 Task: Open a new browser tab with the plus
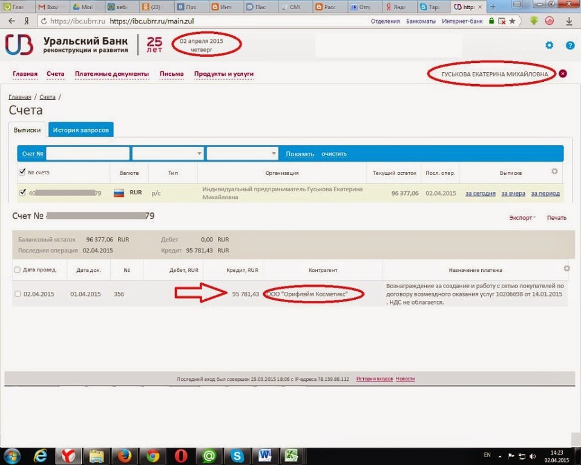tap(493, 7)
